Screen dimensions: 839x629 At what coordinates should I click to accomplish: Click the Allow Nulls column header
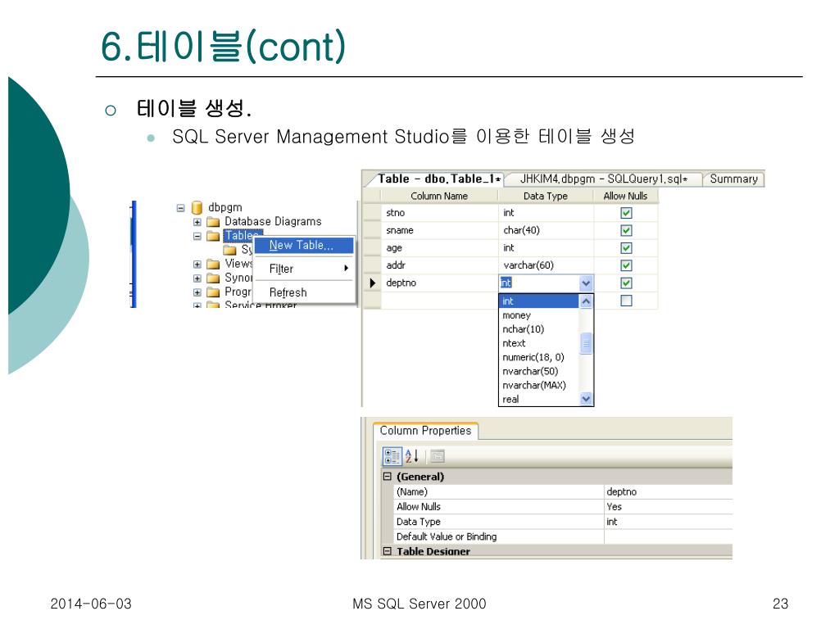tap(625, 197)
